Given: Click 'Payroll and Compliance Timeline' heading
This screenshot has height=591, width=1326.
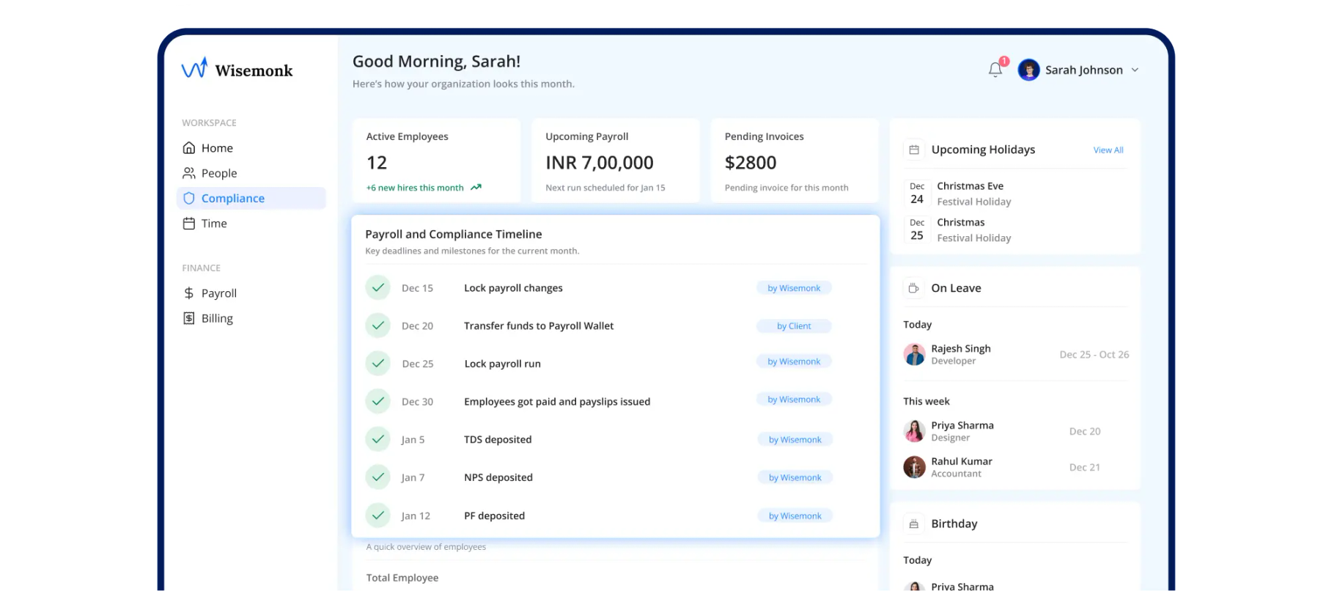Looking at the screenshot, I should pos(454,234).
